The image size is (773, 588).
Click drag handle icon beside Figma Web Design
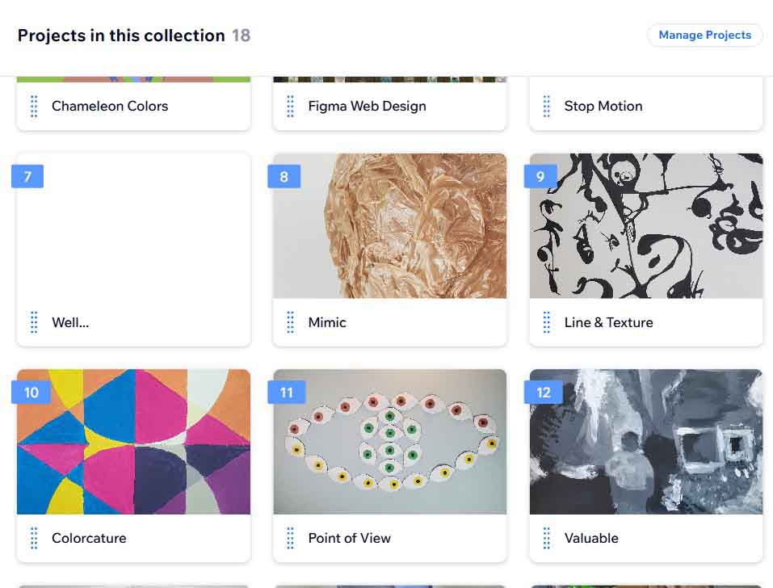290,106
